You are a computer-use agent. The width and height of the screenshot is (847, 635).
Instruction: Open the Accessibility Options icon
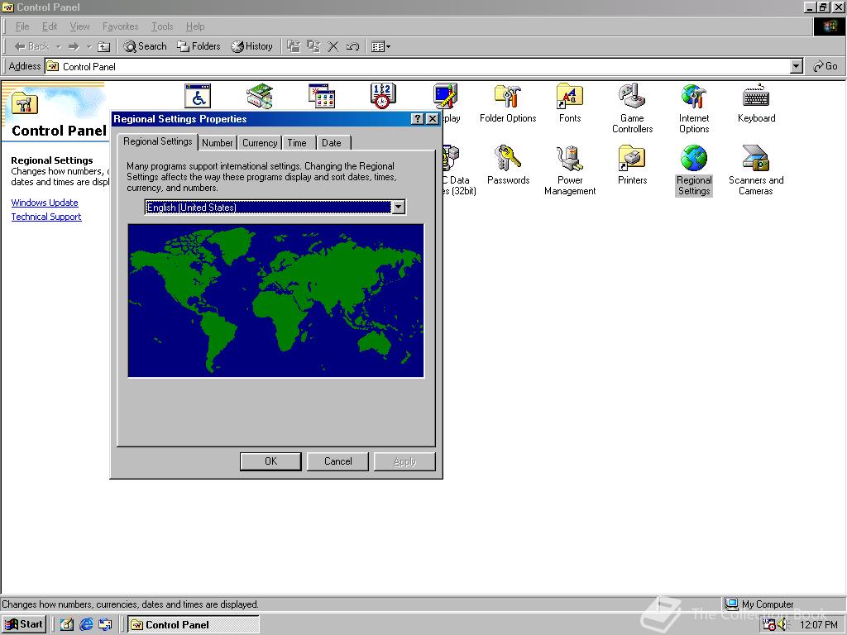coord(197,96)
